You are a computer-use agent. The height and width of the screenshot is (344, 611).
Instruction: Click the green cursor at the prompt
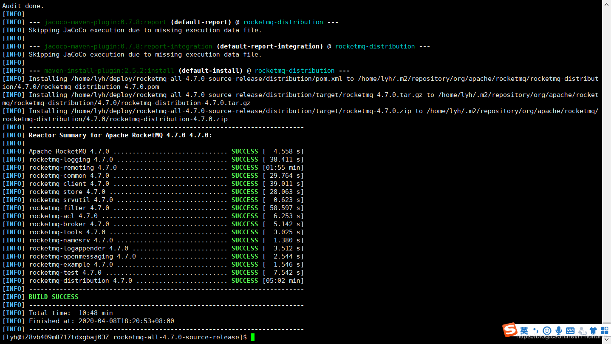[252, 337]
